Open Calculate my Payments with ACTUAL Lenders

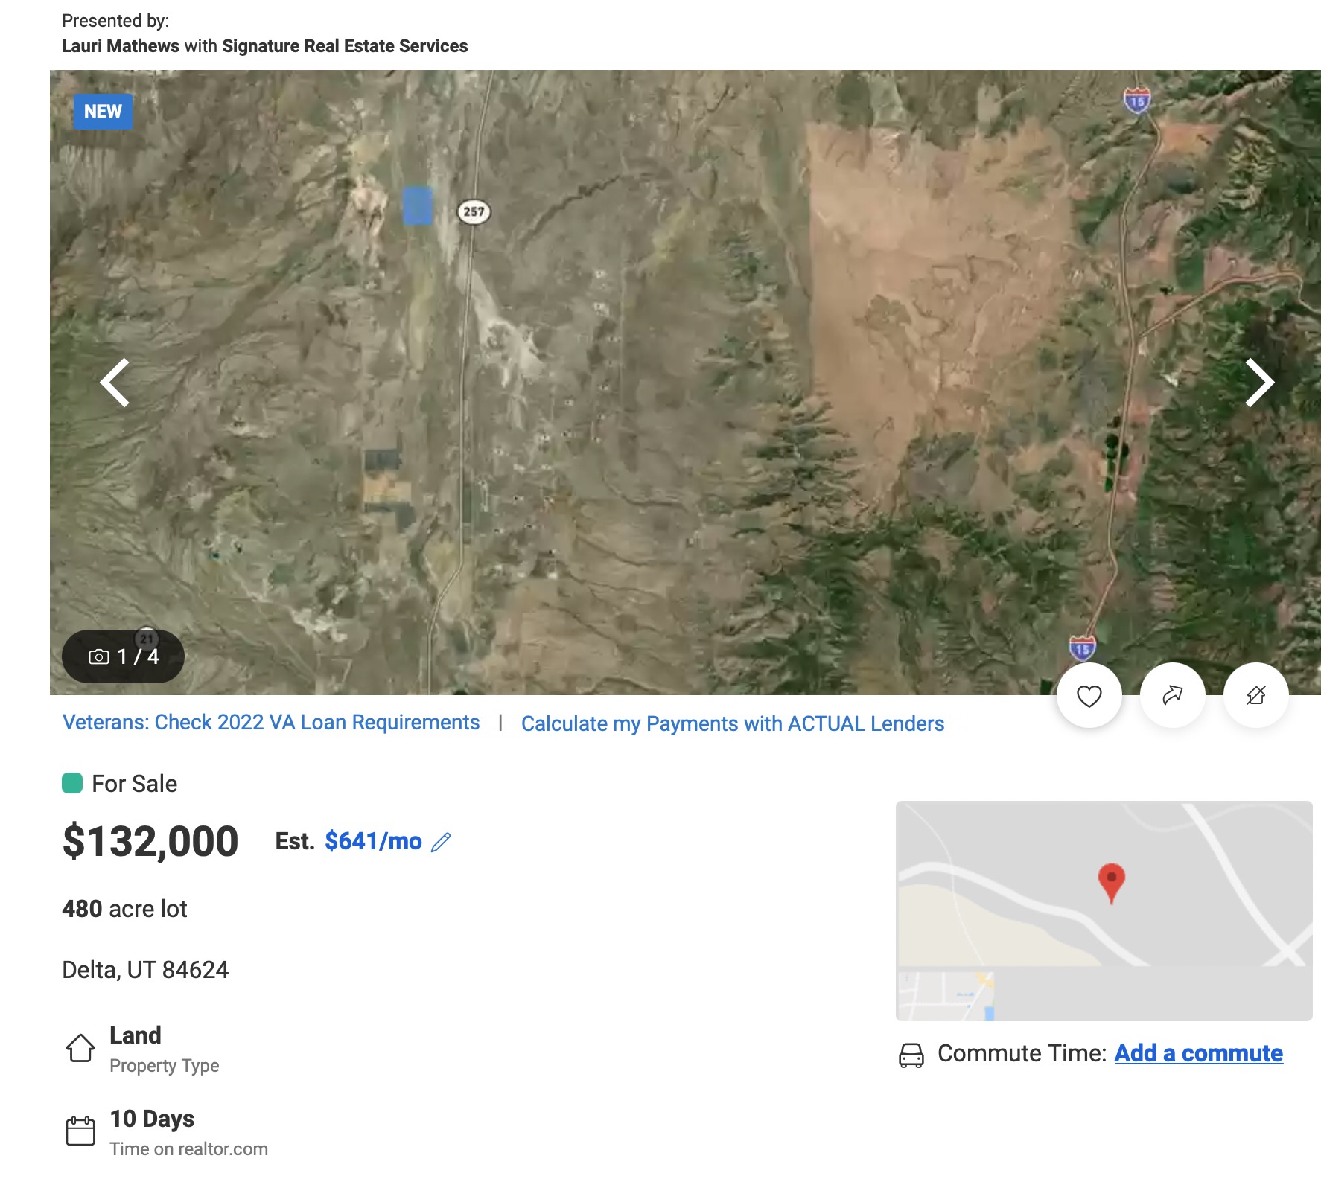[x=733, y=724]
